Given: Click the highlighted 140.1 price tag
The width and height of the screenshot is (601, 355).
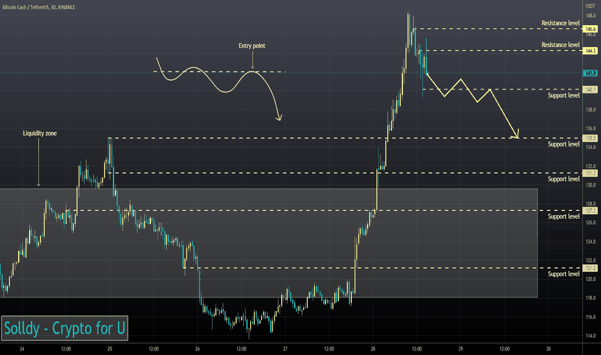Looking at the screenshot, I should click(590, 90).
